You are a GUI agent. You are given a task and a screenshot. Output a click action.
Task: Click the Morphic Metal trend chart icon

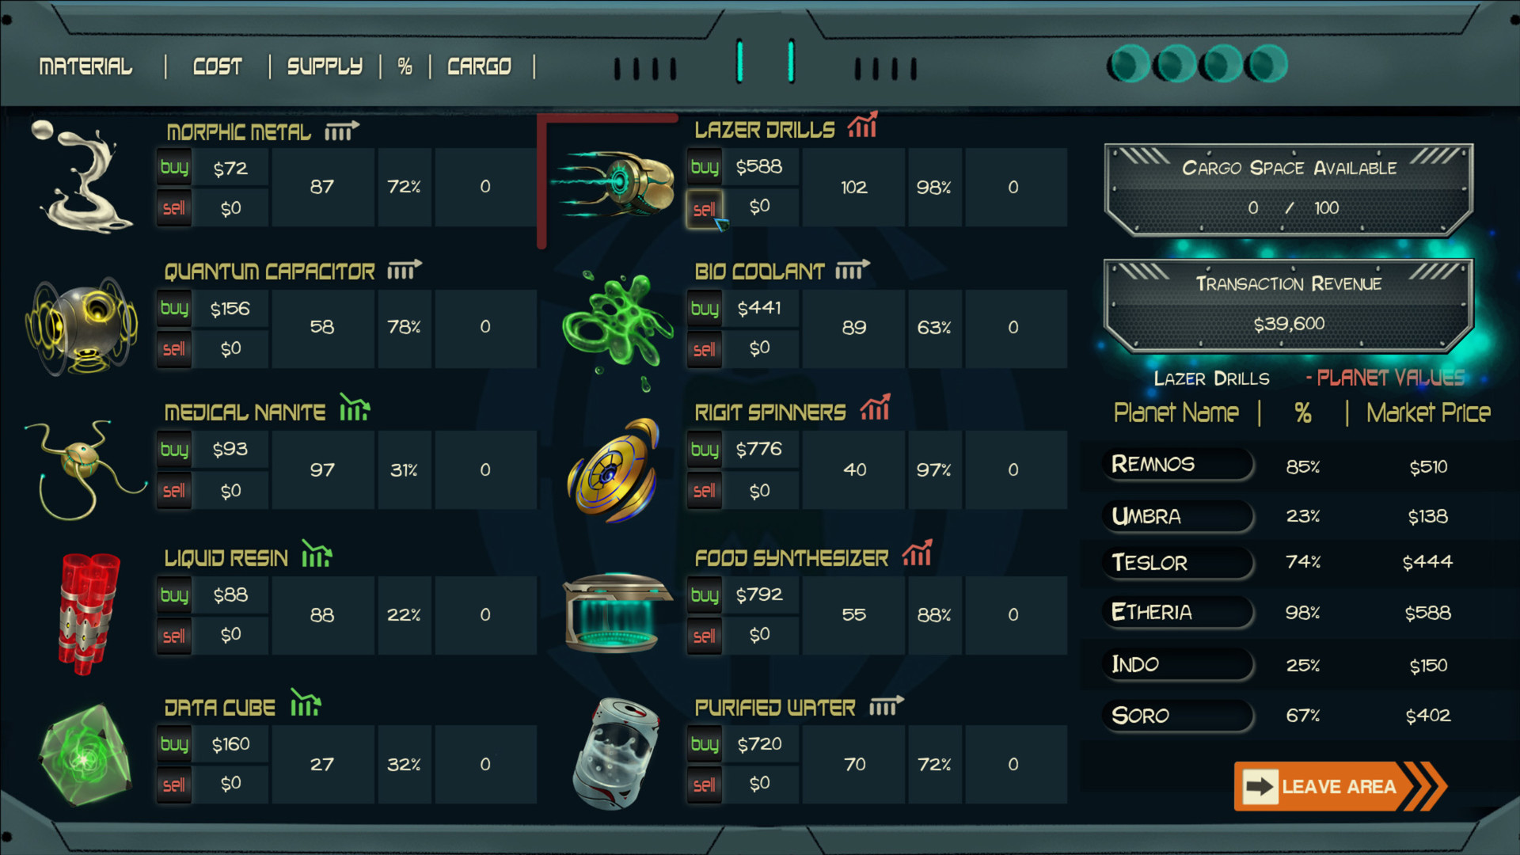[342, 131]
